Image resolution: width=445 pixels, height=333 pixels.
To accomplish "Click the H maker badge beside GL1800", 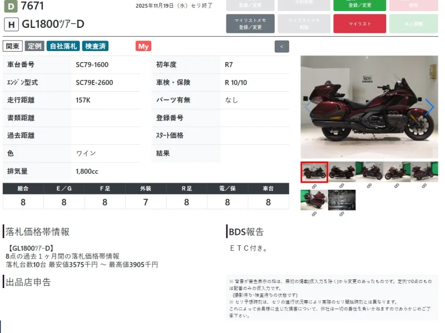I will tap(11, 24).
